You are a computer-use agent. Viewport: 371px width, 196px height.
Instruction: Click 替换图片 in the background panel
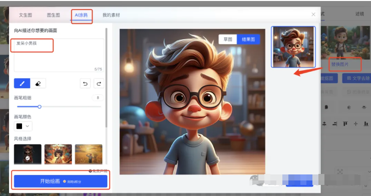pos(340,64)
